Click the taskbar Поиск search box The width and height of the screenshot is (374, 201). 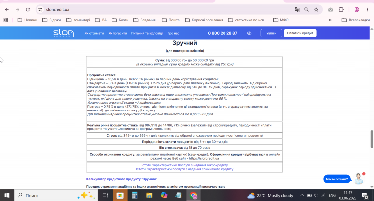pyautogui.click(x=56, y=195)
